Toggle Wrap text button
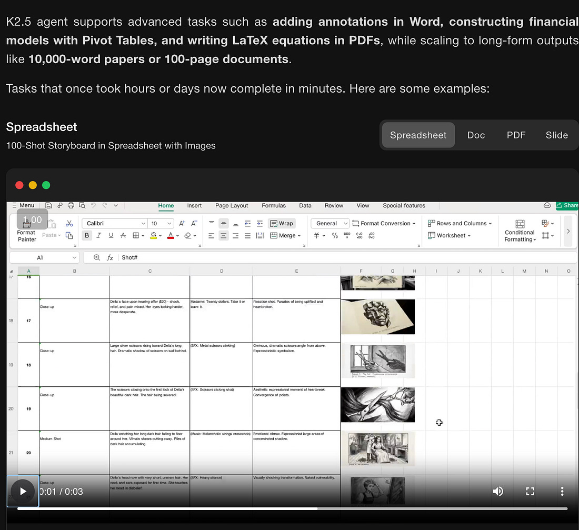 (x=282, y=224)
